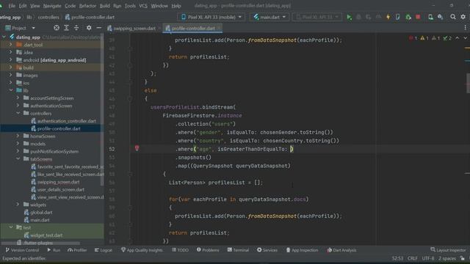Expand the homeScreen folder
Screen dimensions: 470x264
point(18,136)
